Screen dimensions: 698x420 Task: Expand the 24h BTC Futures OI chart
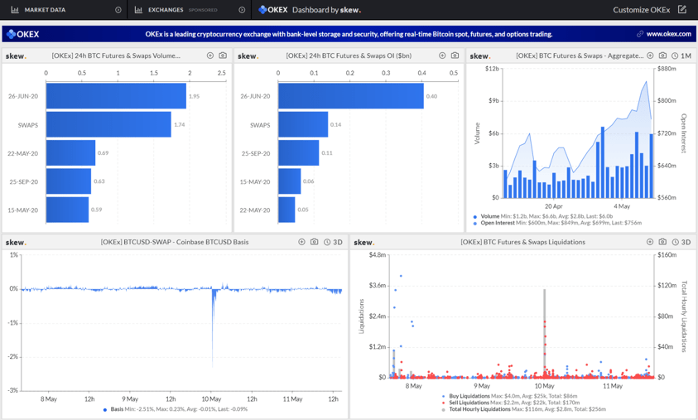click(x=442, y=56)
